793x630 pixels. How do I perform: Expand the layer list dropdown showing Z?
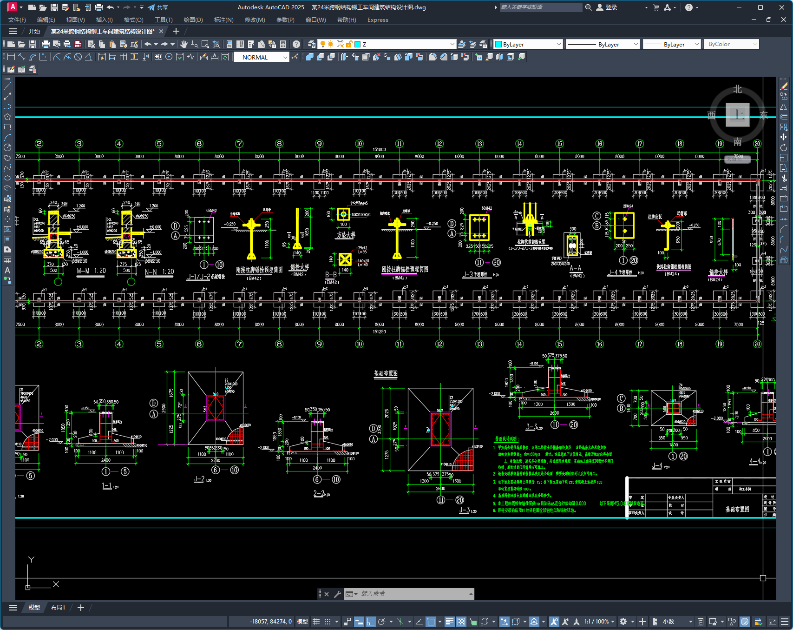pos(452,44)
